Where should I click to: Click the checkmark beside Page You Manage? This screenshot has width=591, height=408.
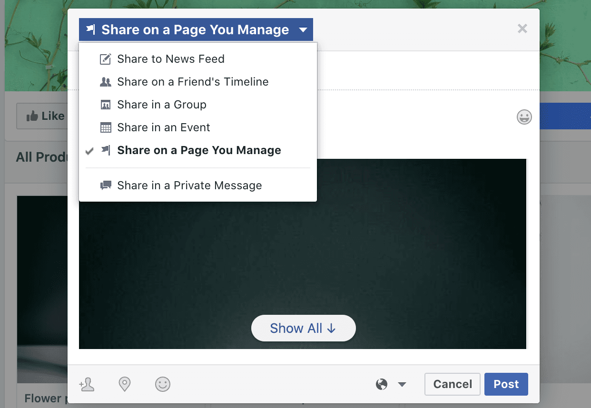click(x=89, y=151)
